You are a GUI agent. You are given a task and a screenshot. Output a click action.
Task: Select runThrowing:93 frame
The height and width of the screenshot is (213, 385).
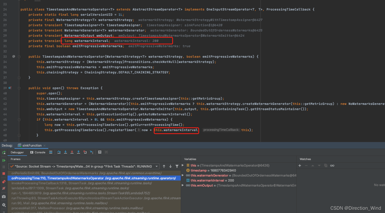[x=94, y=198]
